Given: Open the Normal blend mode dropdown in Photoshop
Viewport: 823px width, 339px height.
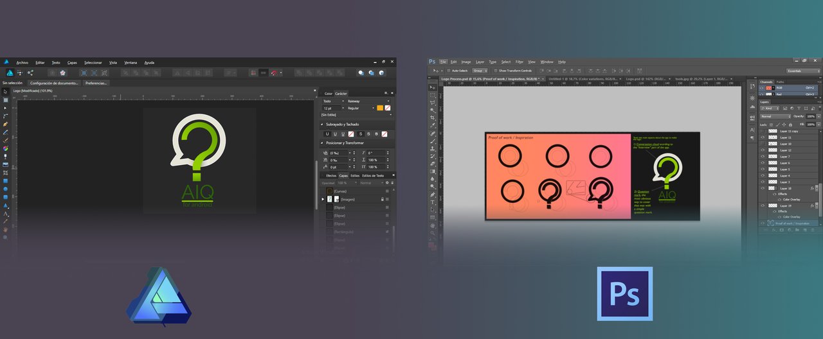Looking at the screenshot, I should [776, 116].
